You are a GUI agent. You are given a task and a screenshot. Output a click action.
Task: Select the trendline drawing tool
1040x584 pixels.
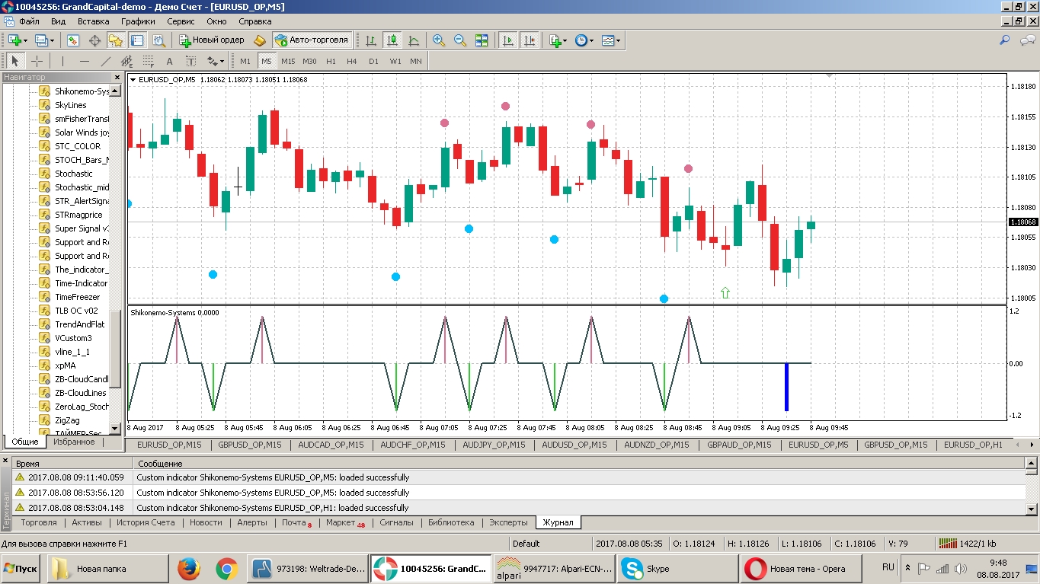[105, 61]
